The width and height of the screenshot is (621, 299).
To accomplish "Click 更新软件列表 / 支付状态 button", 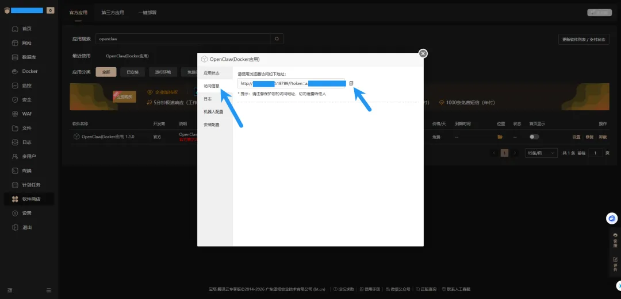I will pyautogui.click(x=584, y=40).
